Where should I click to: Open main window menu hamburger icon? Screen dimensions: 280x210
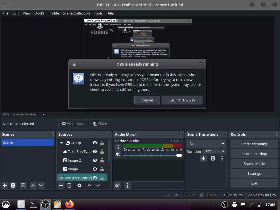coord(5,5)
